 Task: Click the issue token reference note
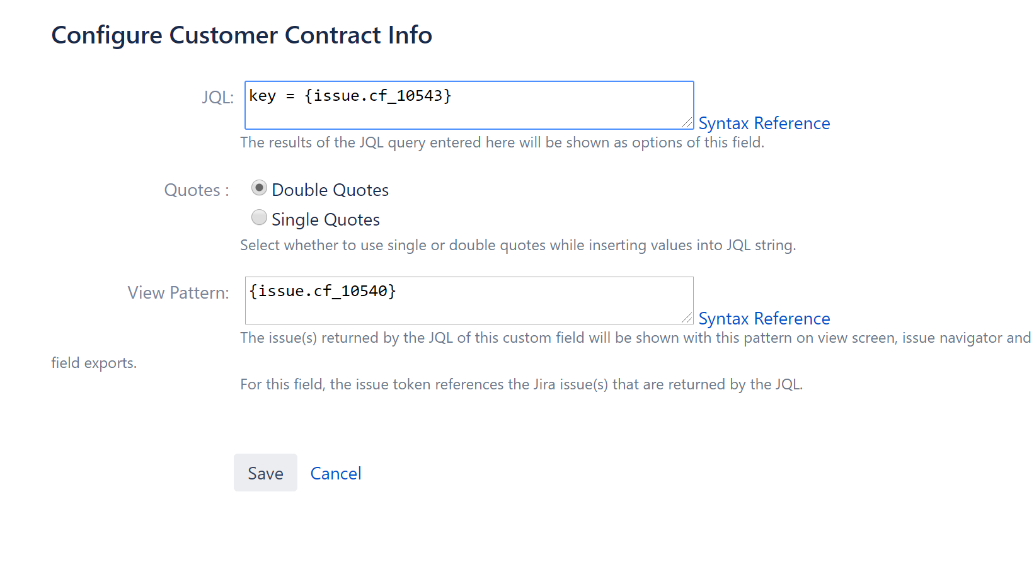point(522,384)
